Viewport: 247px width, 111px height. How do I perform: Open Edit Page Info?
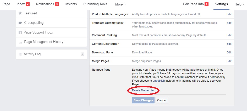193,4
